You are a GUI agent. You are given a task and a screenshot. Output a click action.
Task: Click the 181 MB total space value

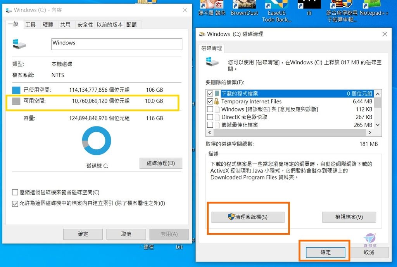[x=368, y=144]
